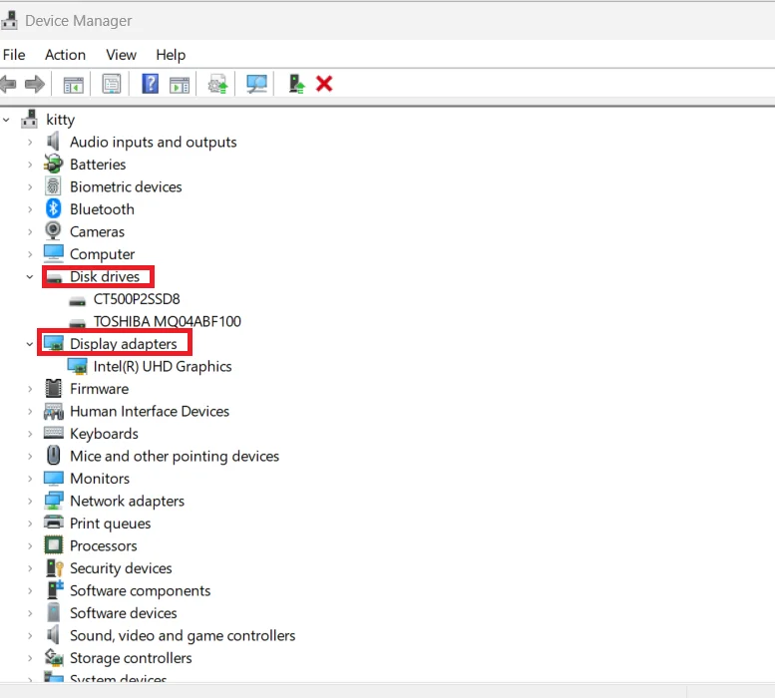
Task: Click the Storage controllers icon
Action: tap(54, 657)
